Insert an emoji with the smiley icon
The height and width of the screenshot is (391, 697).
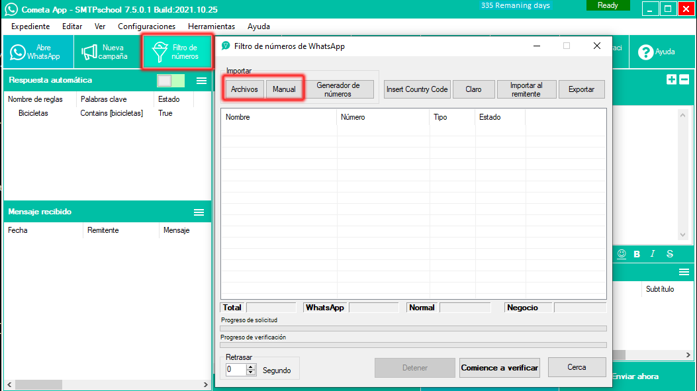click(622, 253)
